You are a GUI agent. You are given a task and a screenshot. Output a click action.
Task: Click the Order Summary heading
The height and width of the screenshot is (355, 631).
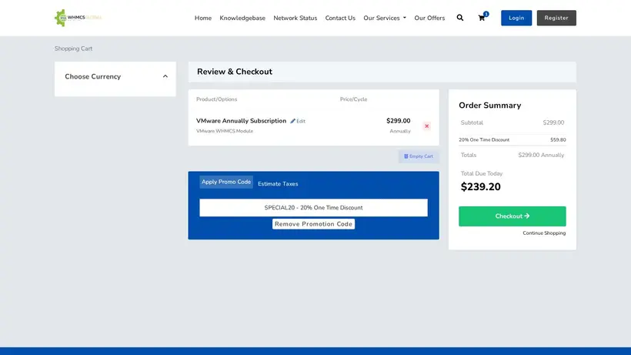click(x=489, y=105)
